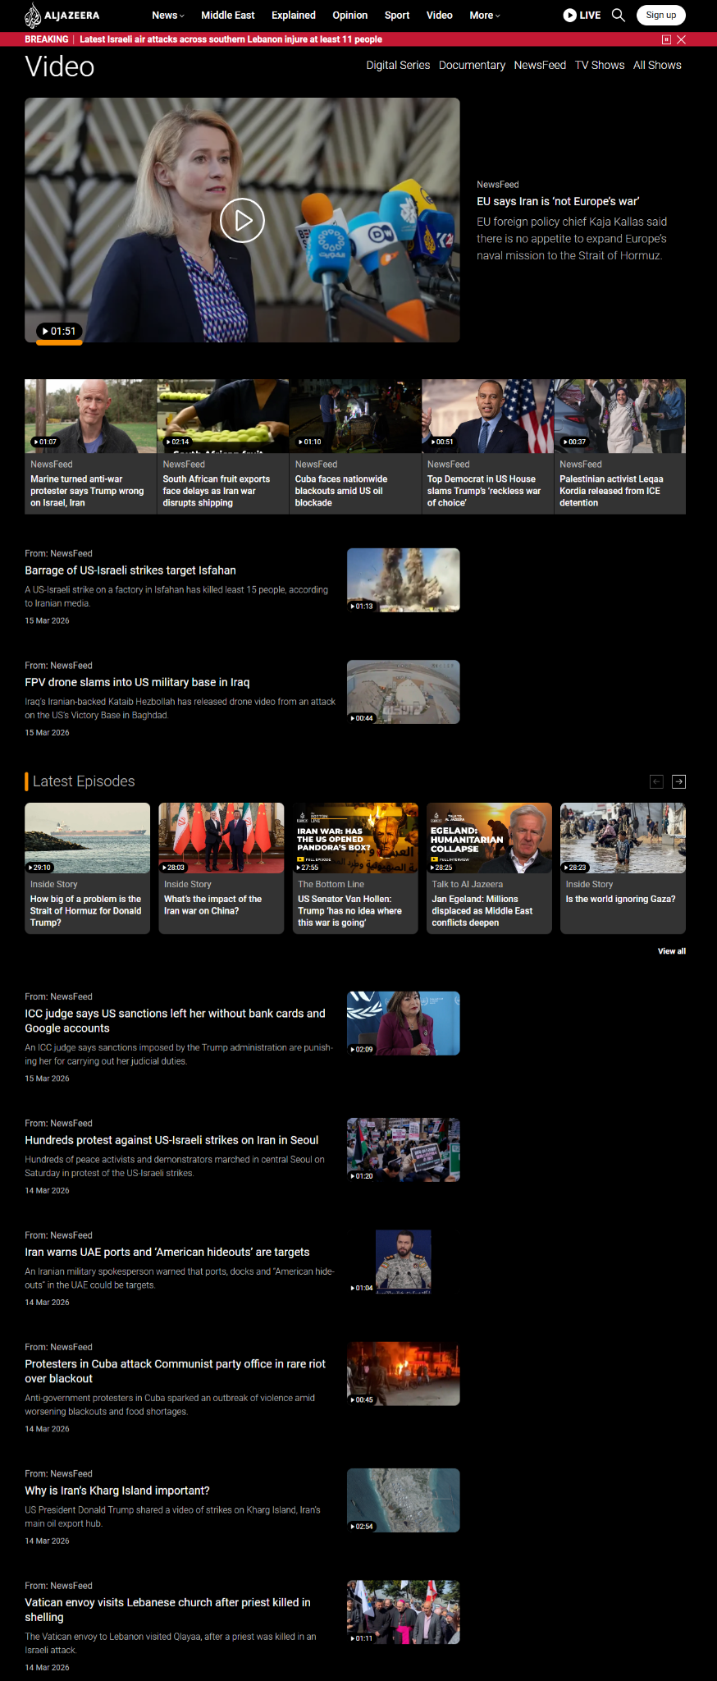Expand the News dropdown menu
Image resolution: width=717 pixels, height=1681 pixels.
click(167, 15)
